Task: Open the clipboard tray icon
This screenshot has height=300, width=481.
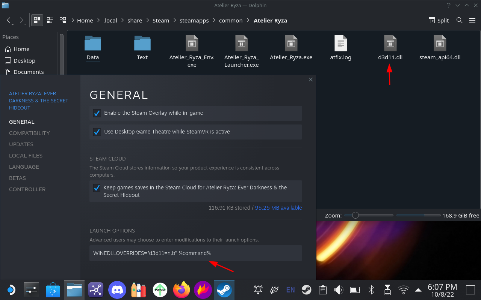Action: 322,290
